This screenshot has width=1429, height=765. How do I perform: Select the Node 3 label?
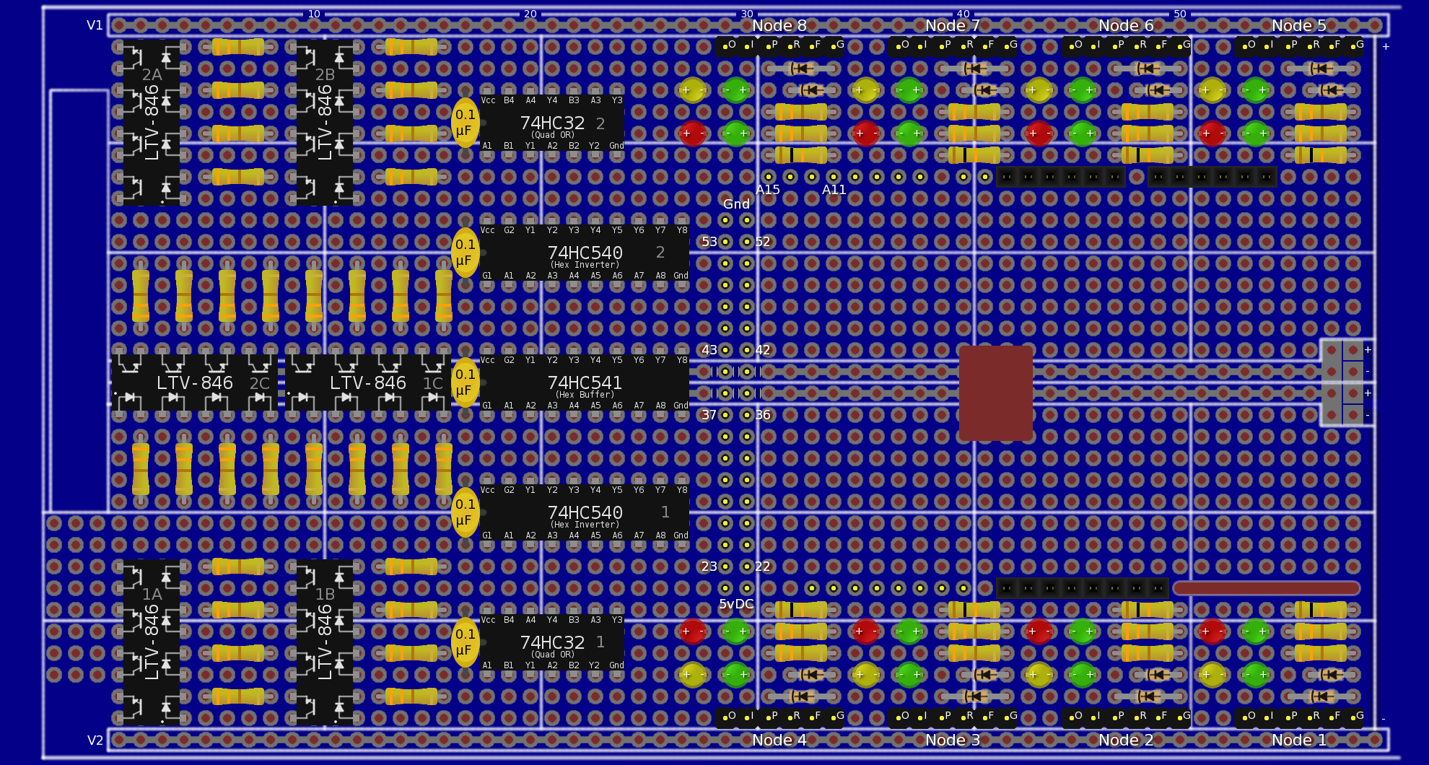tap(953, 740)
